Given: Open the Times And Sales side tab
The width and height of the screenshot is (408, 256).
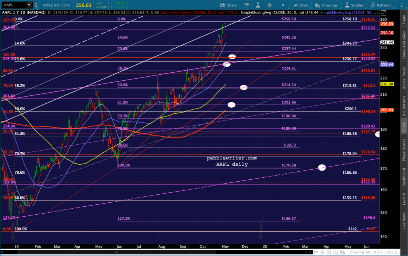Looking at the screenshot, I should pos(404,45).
